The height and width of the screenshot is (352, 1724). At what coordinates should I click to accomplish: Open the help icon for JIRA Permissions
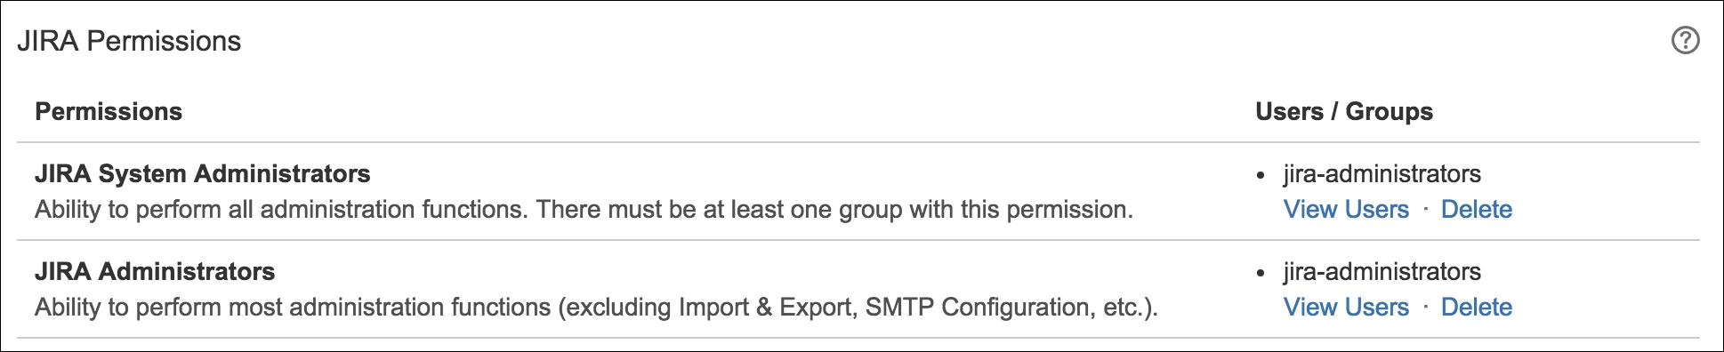(1685, 41)
